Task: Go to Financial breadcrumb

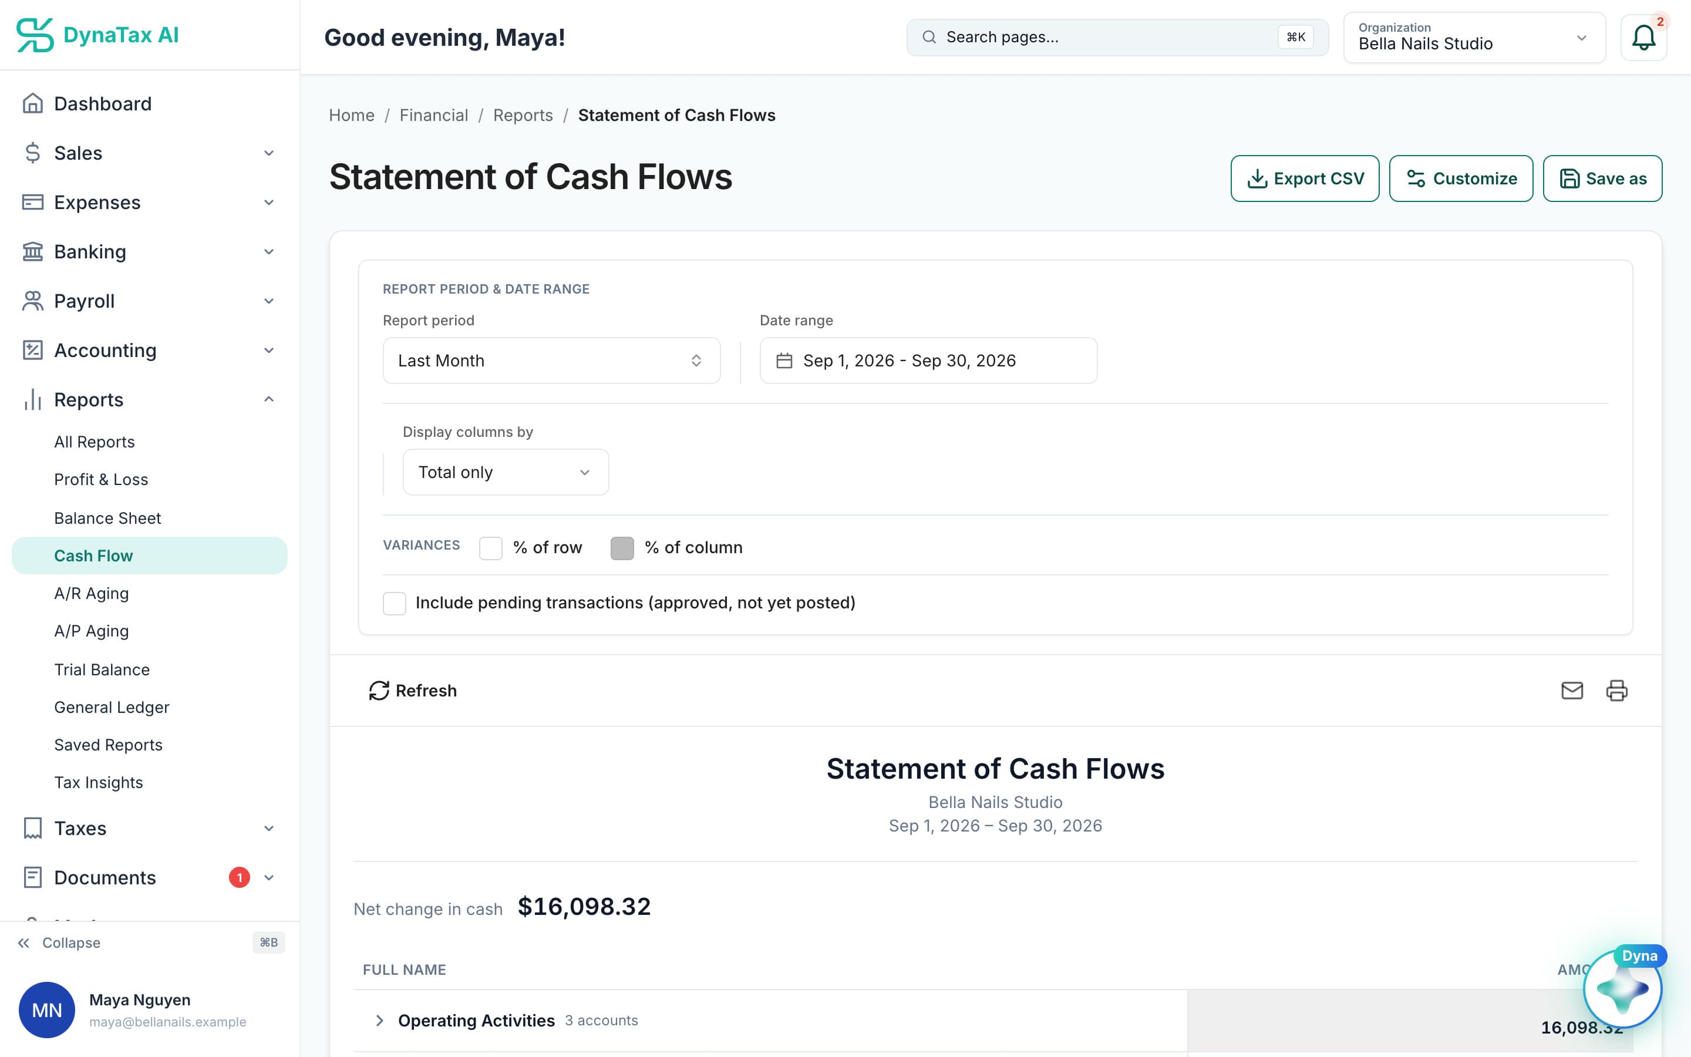Action: pos(434,115)
